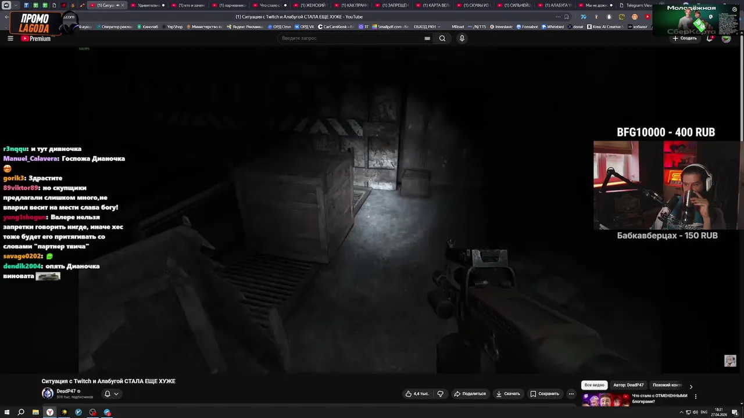The image size is (744, 418).
Task: Close the active 'Ситуация' tab
Action: pos(123,5)
